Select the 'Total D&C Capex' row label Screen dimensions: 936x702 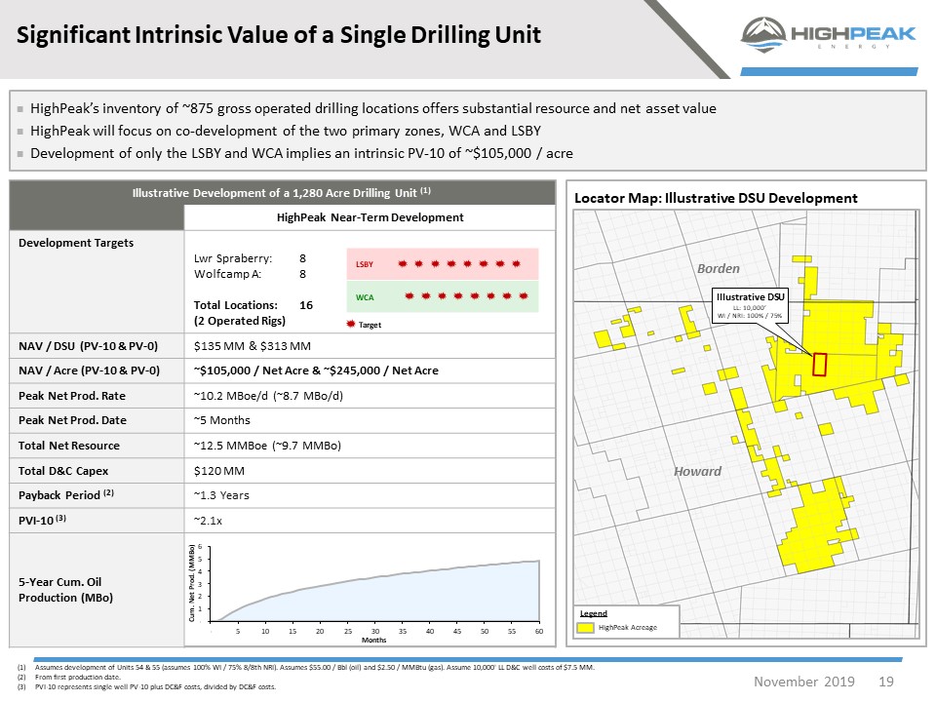[63, 471]
